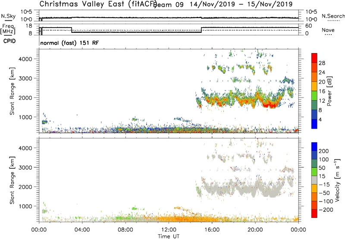Pick the light green 12–16 dB power swatch
345x239 pixels.
(314, 95)
